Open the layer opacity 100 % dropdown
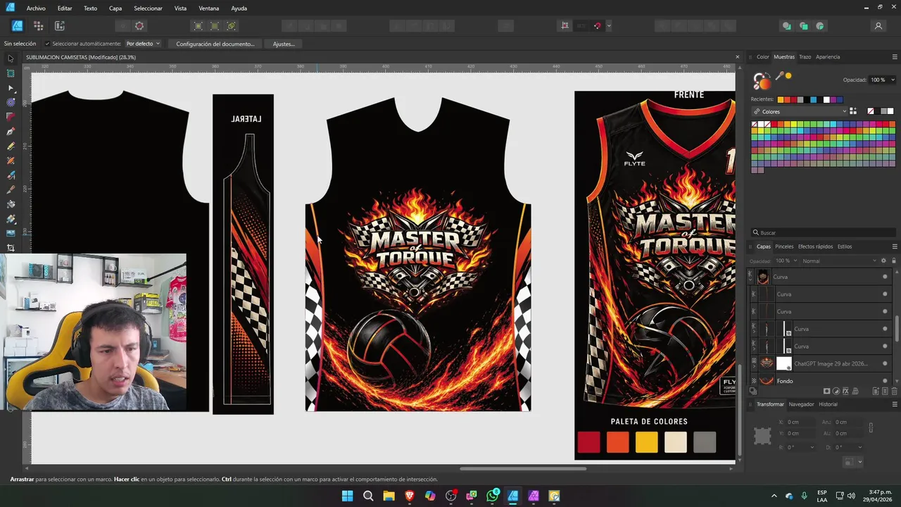 (x=786, y=261)
